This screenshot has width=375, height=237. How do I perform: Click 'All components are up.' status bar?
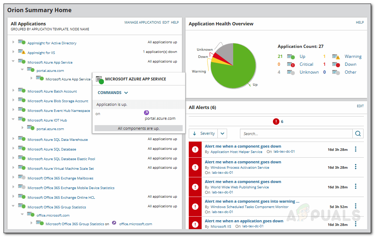(139, 128)
